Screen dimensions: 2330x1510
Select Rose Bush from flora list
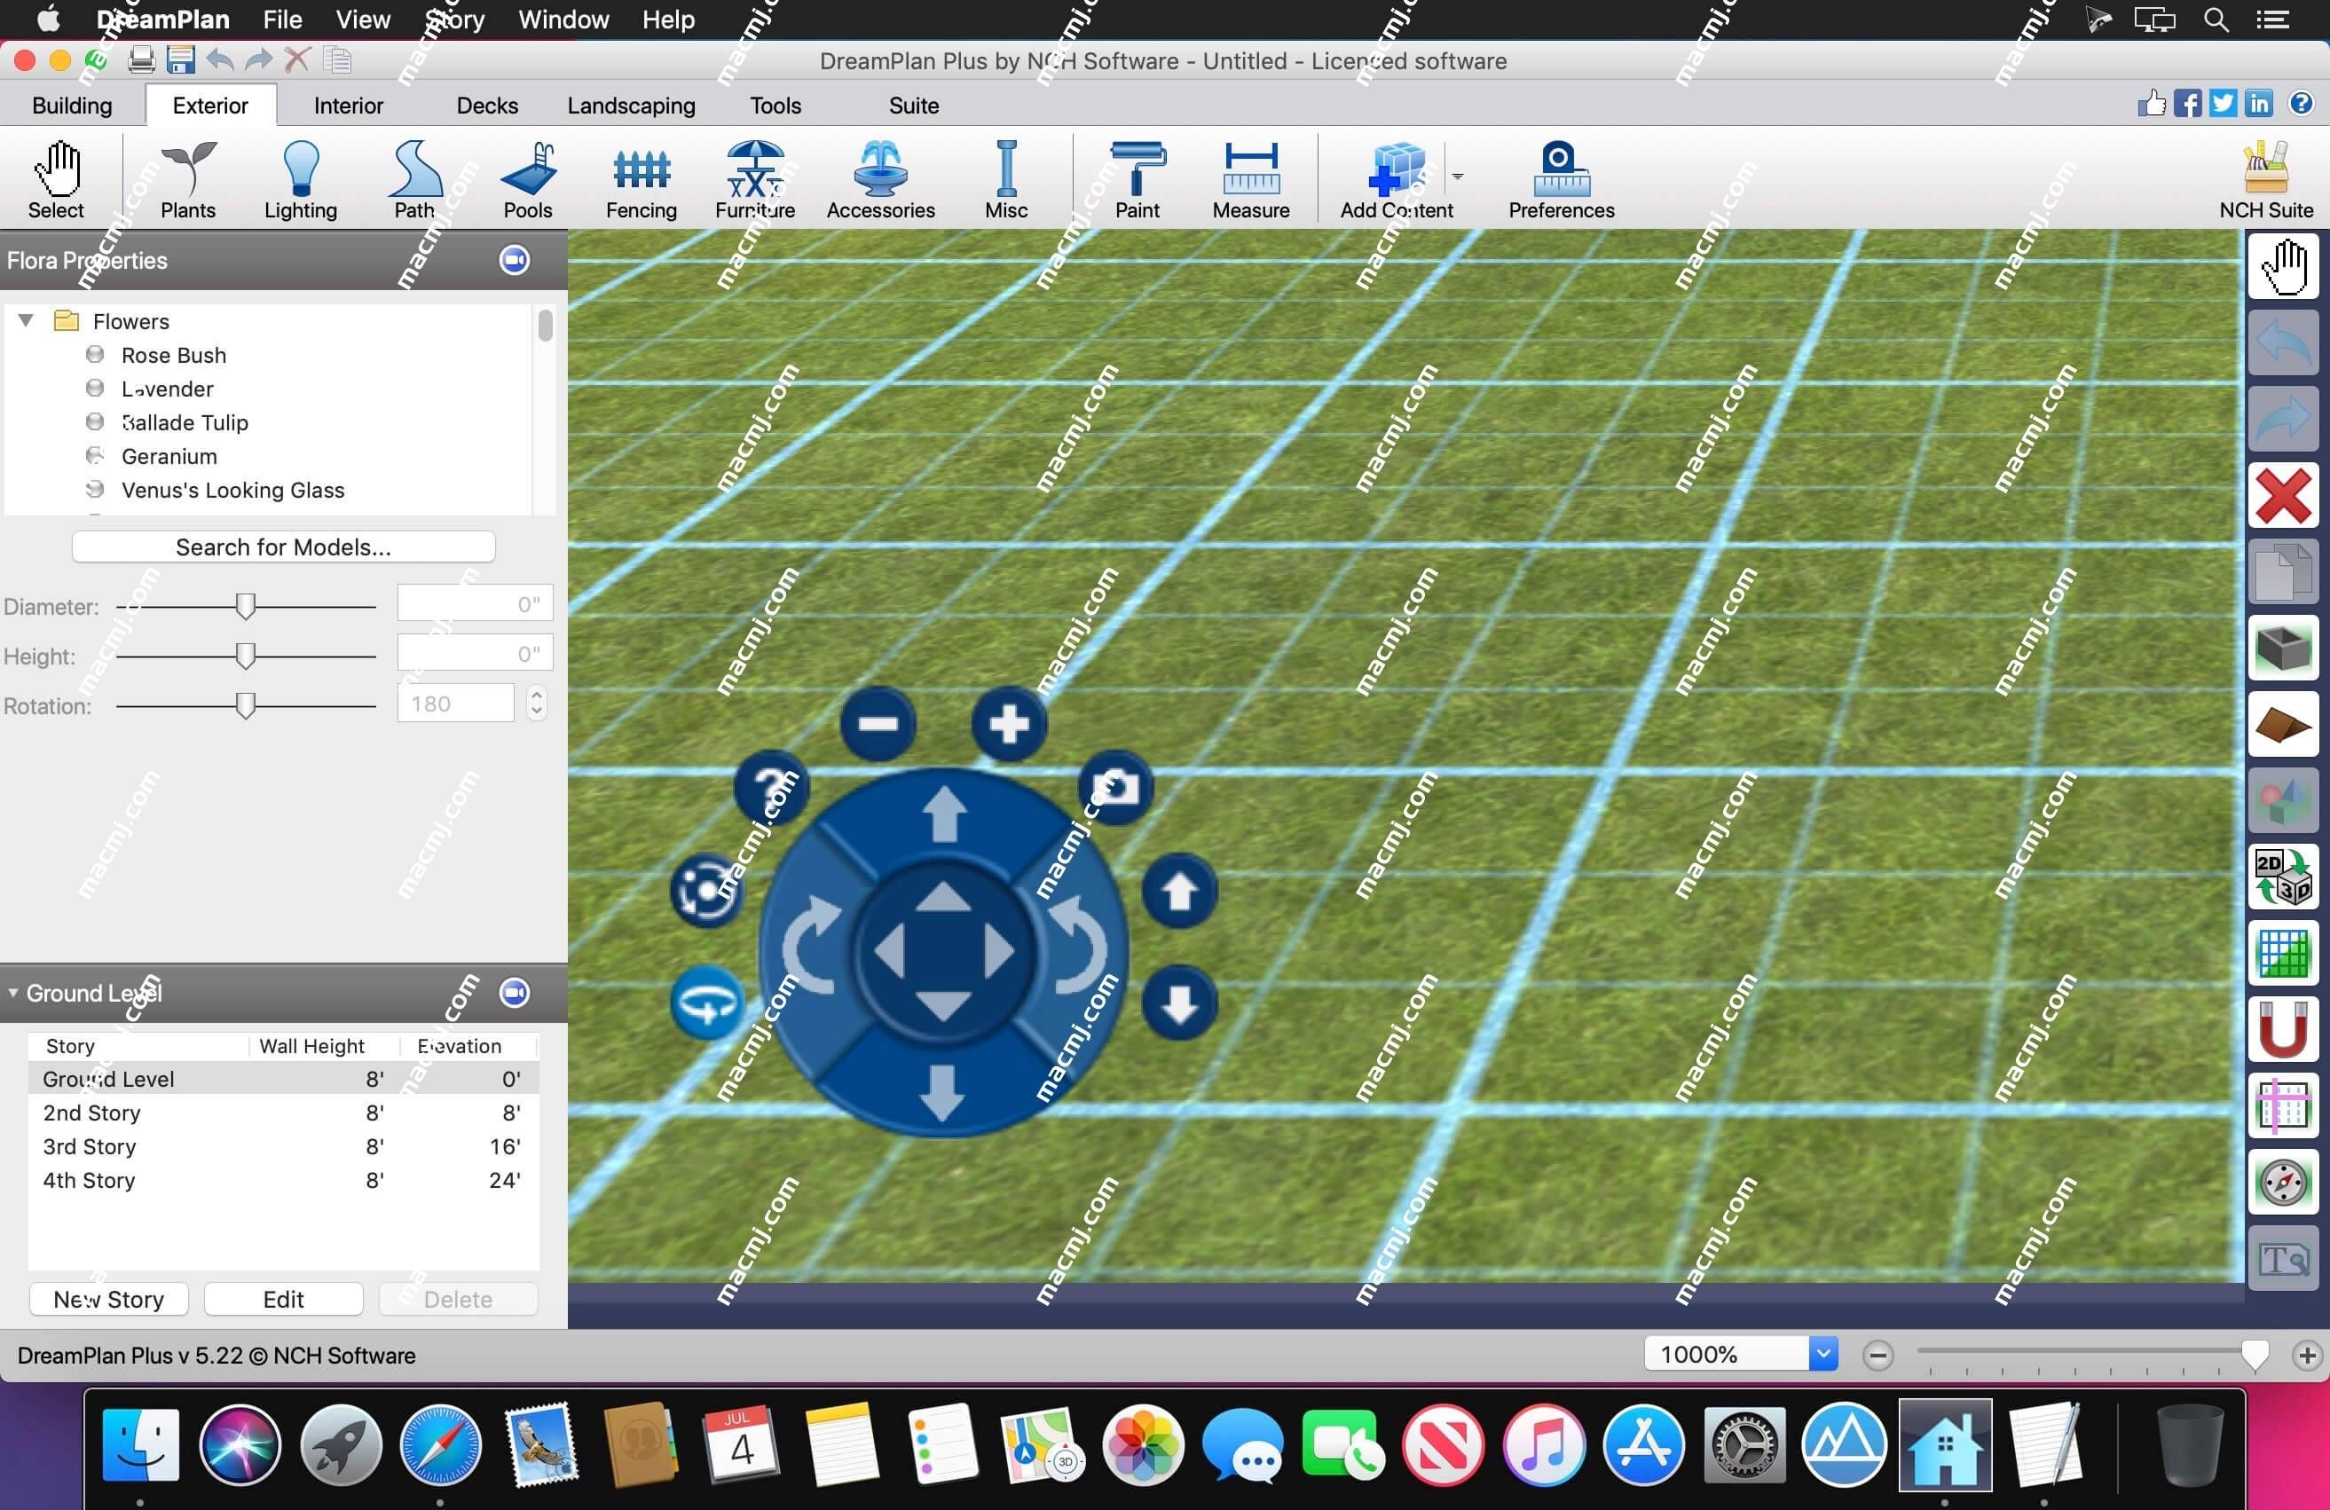pos(173,355)
